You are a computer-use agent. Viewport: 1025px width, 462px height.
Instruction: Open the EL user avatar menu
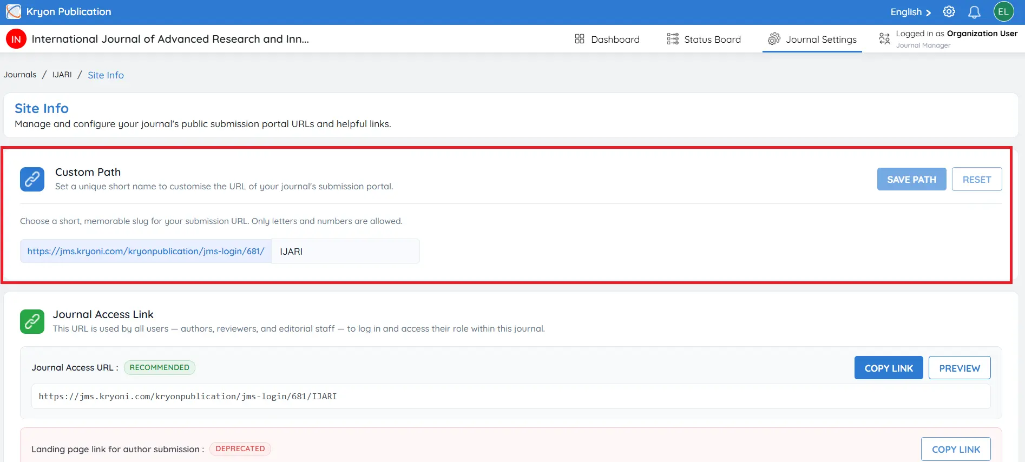(1003, 12)
